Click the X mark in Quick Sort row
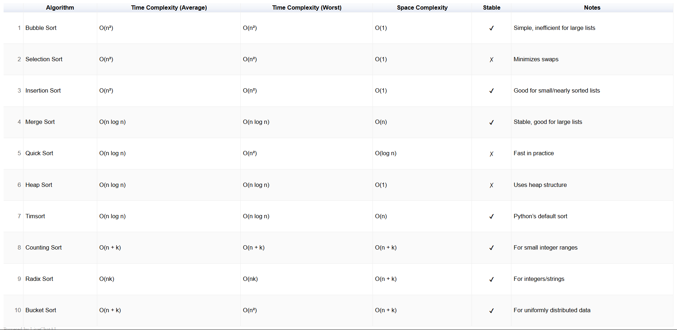This screenshot has width=677, height=330. 491,154
